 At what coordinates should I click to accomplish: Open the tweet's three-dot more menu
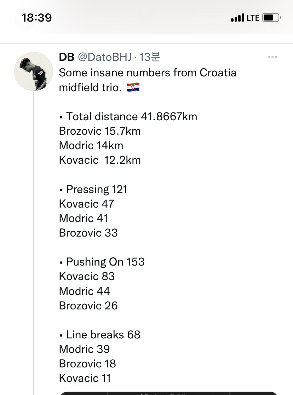tap(272, 57)
